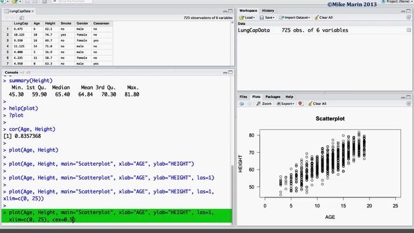414x233 pixels.
Task: Open the Import Dataset dropdown
Action: pyautogui.click(x=294, y=17)
